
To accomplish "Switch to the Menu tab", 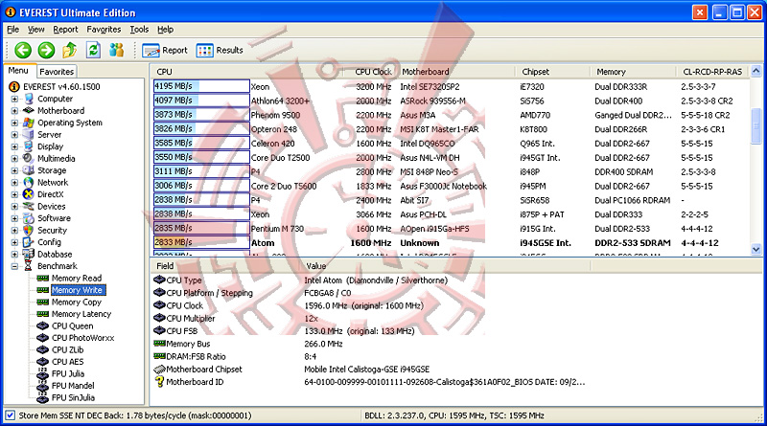I will tap(18, 70).
